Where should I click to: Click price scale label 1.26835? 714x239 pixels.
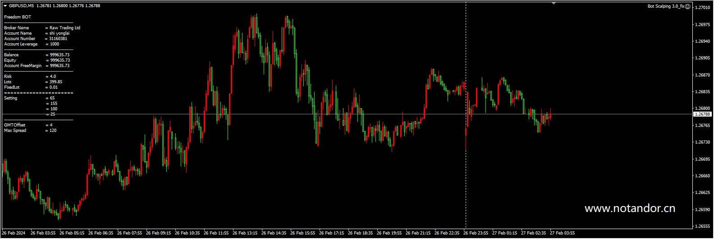click(x=703, y=92)
